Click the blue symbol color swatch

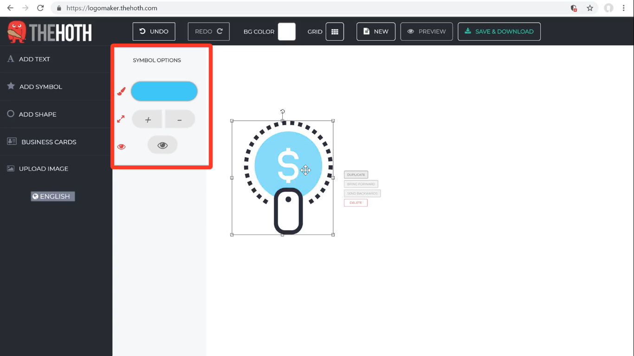point(164,91)
